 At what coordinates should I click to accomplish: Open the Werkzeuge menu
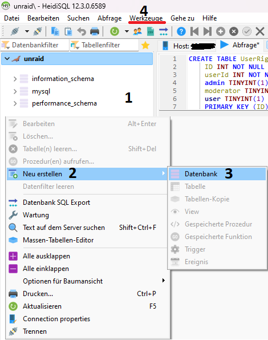click(146, 18)
